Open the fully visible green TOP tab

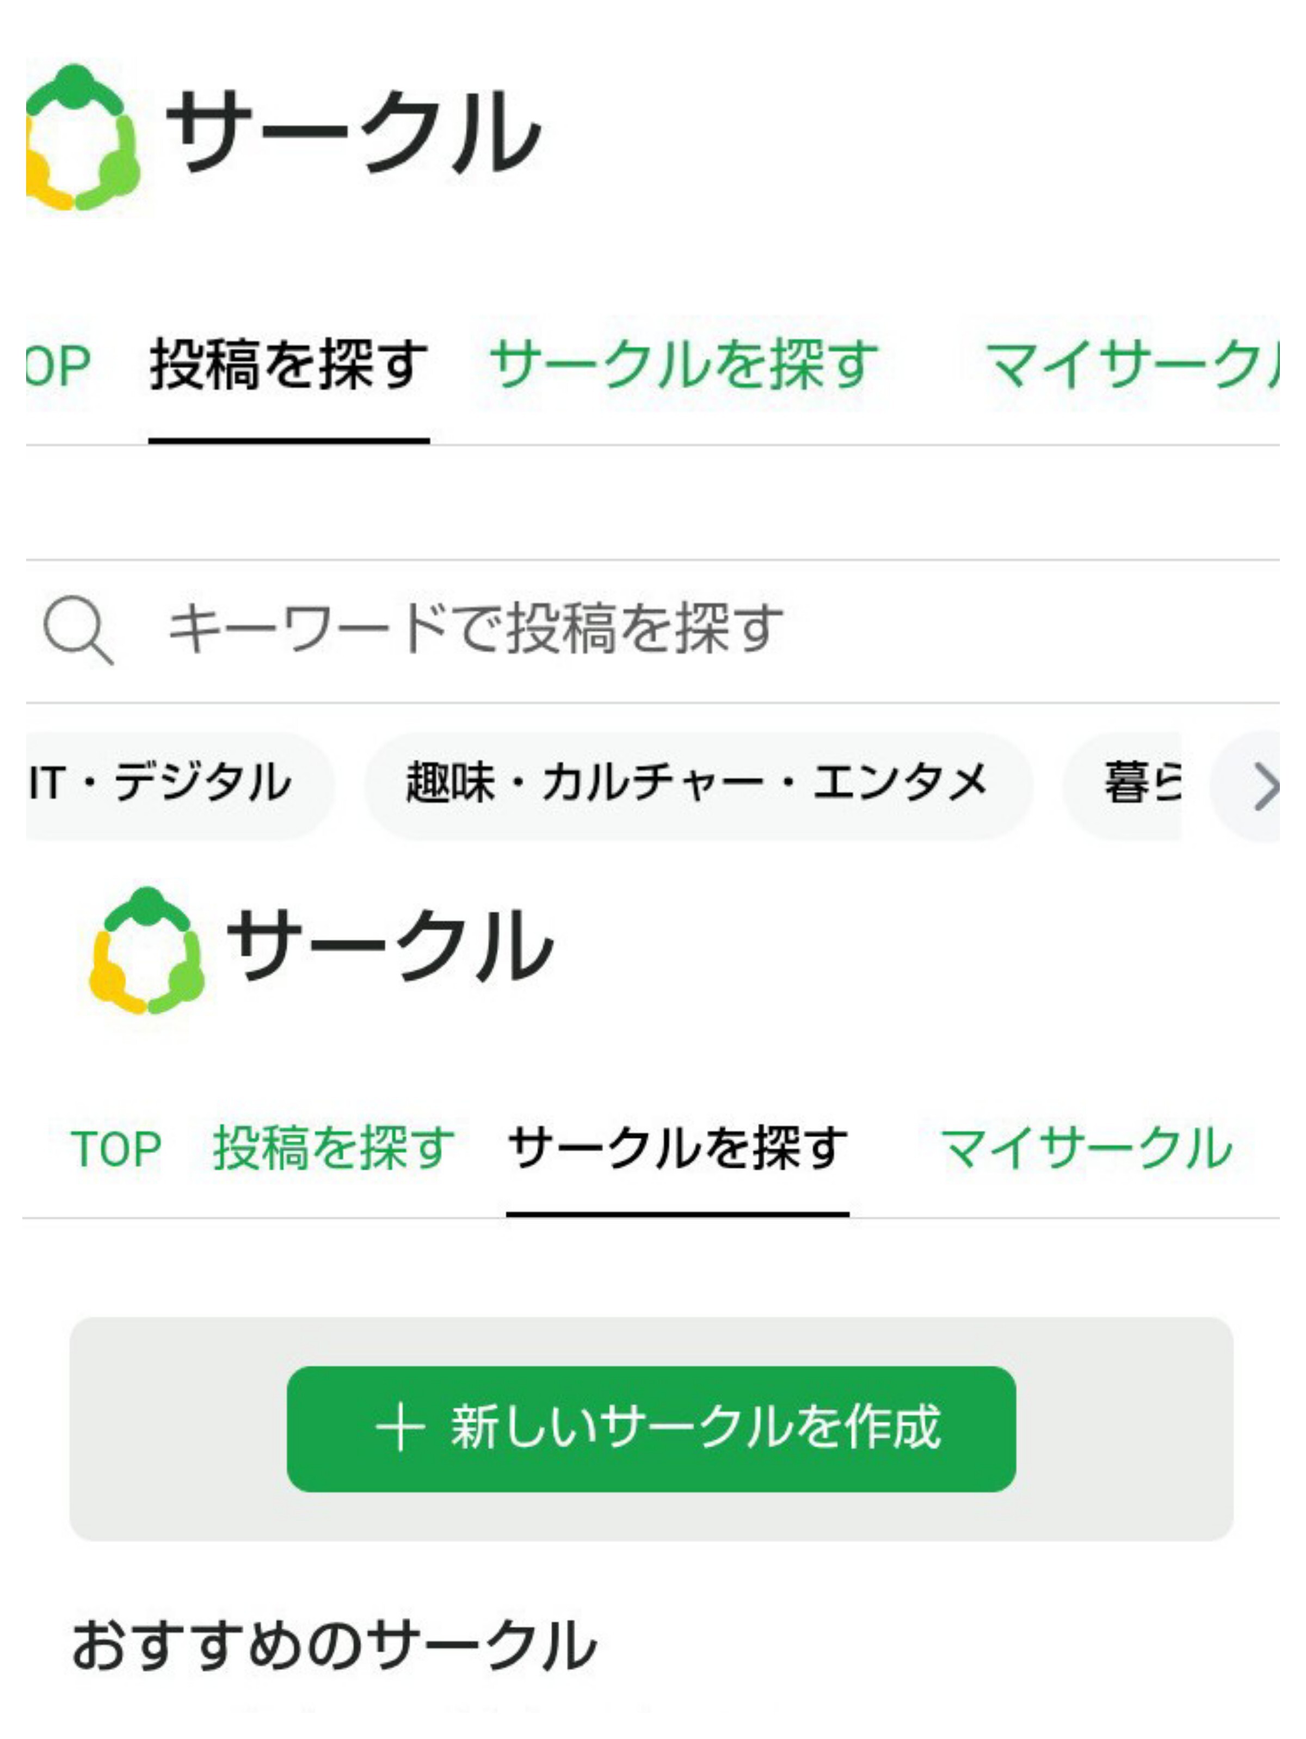point(115,1149)
